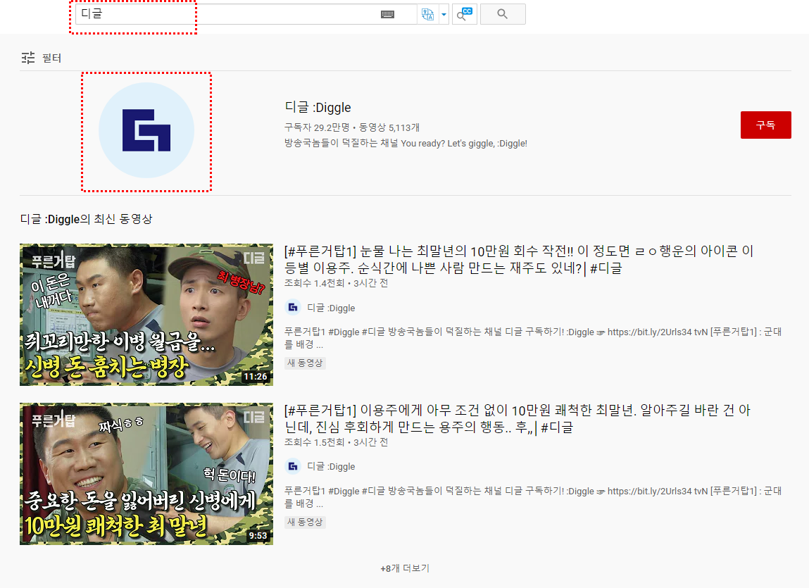Click the first video's description snippet
This screenshot has width=809, height=588.
pyautogui.click(x=533, y=337)
